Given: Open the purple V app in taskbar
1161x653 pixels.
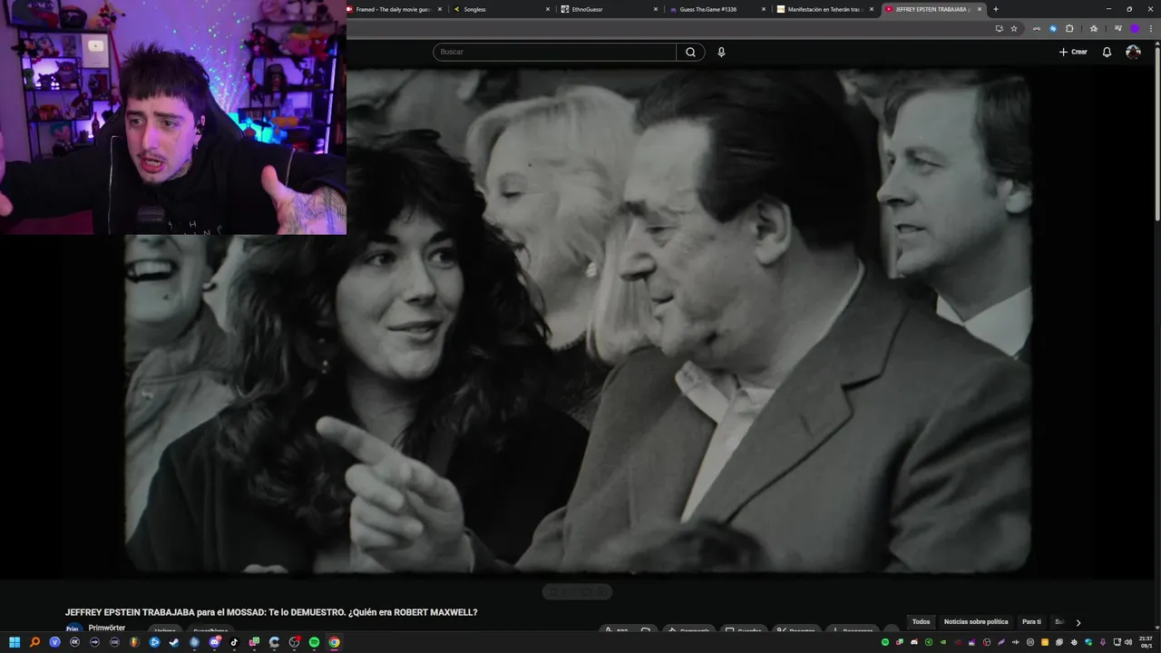Looking at the screenshot, I should (x=54, y=642).
